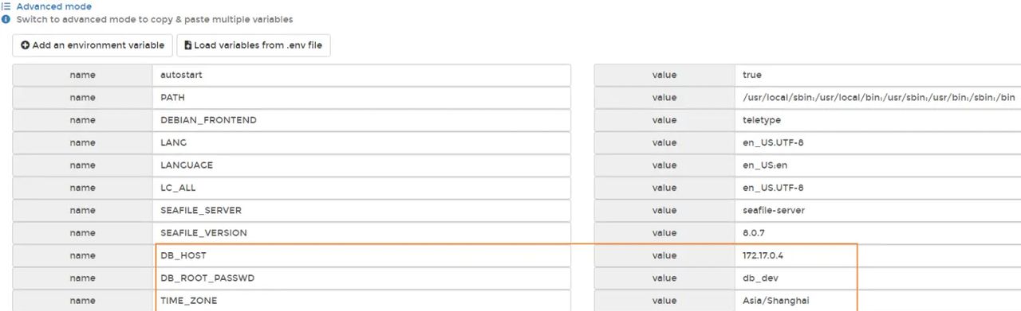This screenshot has height=311, width=1021.
Task: Select the LC_ALL name field
Action: (x=361, y=189)
